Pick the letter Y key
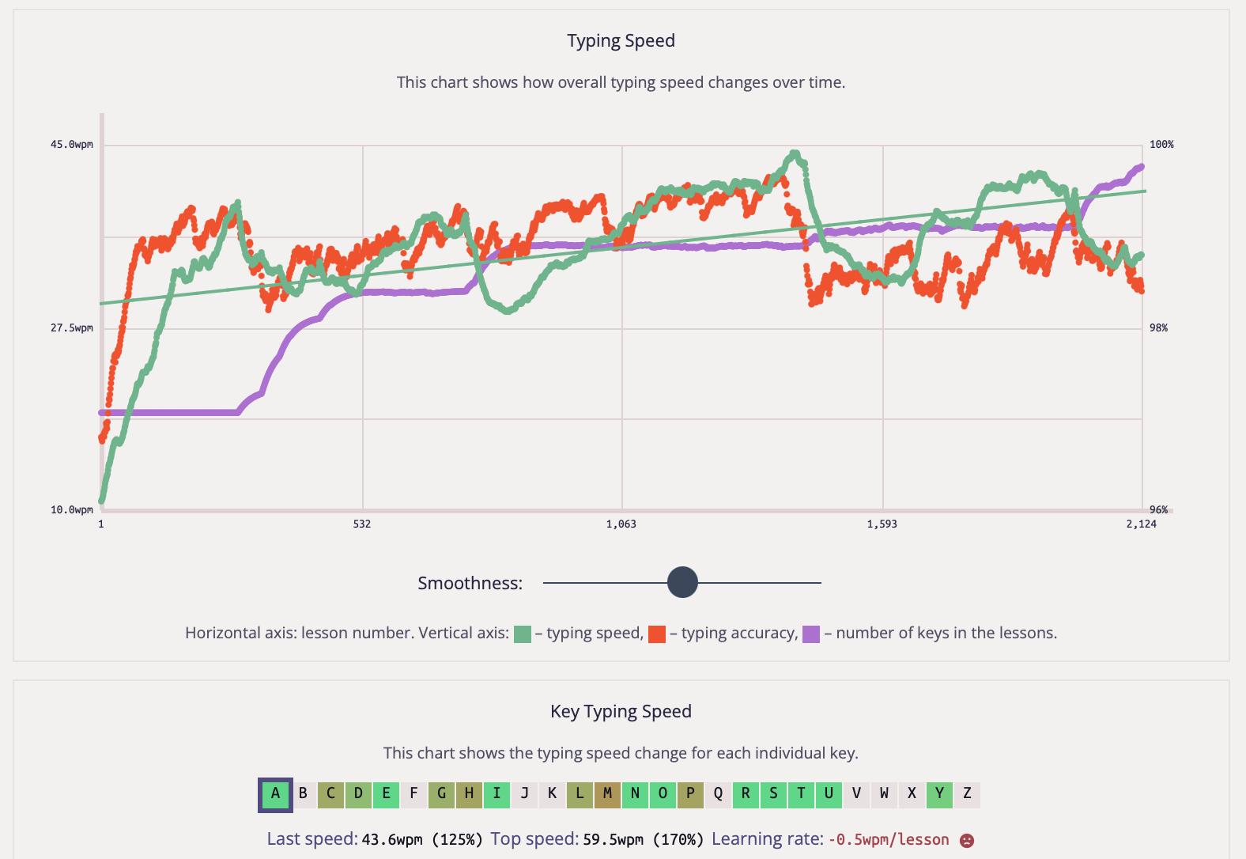The width and height of the screenshot is (1246, 859). tap(939, 794)
